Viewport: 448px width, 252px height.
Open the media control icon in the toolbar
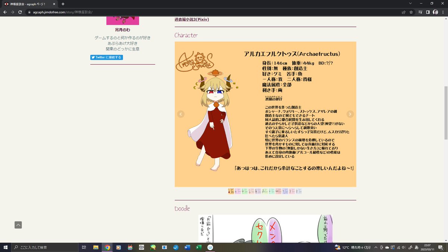[x=421, y=12]
